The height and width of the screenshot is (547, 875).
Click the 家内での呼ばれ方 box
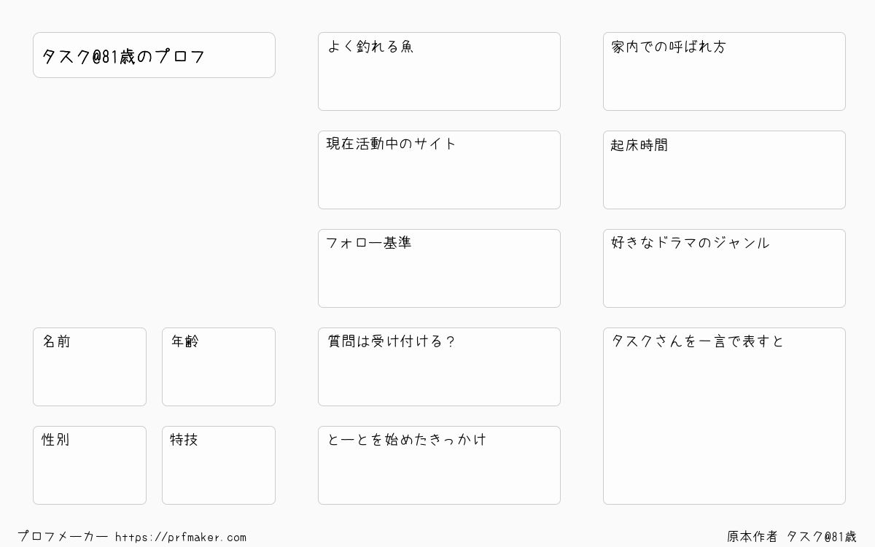[724, 71]
